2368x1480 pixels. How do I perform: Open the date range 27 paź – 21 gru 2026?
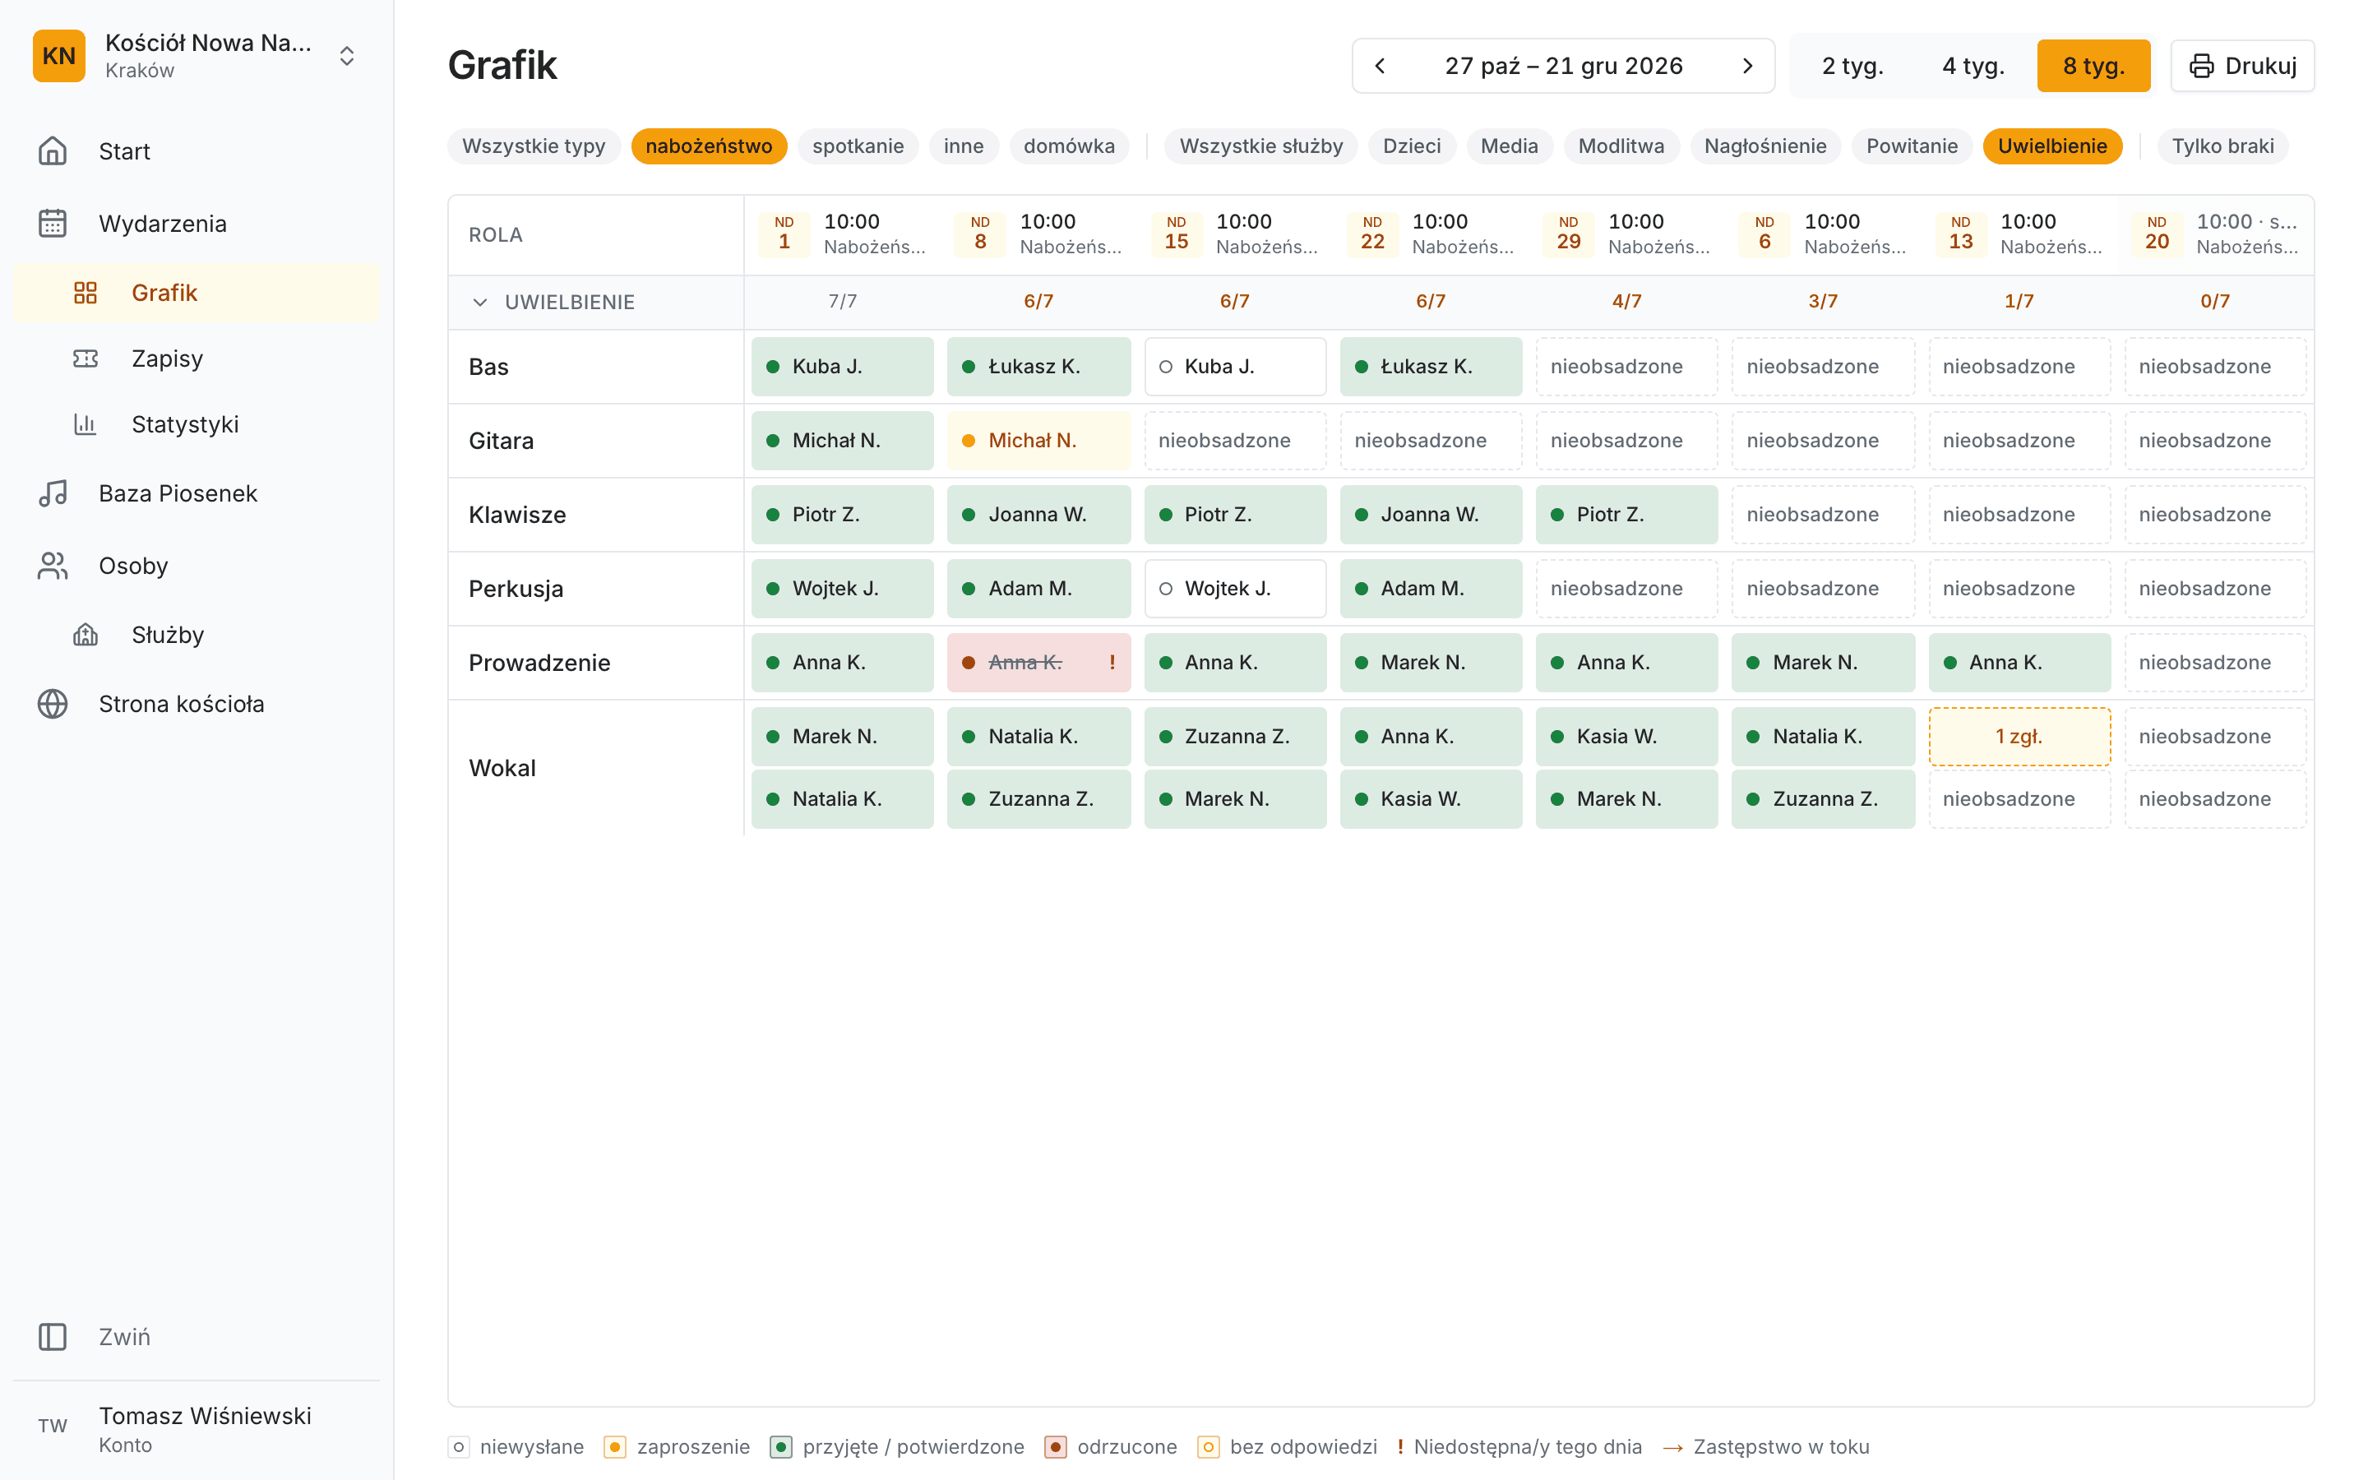point(1564,66)
